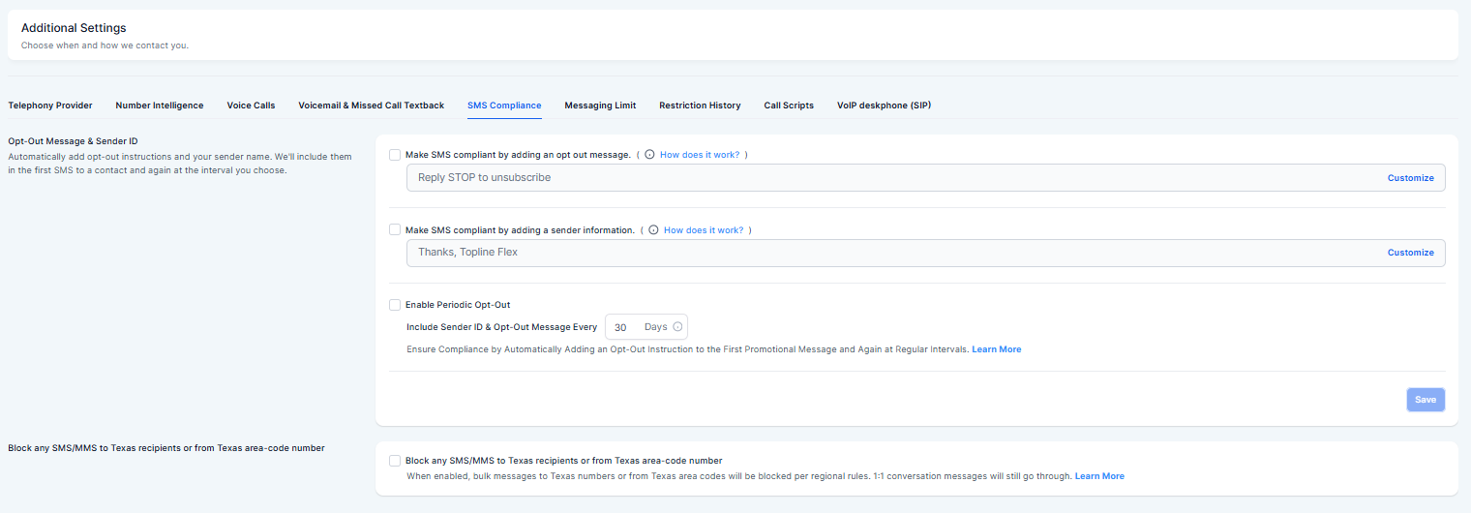Click info icon beside sender information
1471x513 pixels.
(653, 230)
